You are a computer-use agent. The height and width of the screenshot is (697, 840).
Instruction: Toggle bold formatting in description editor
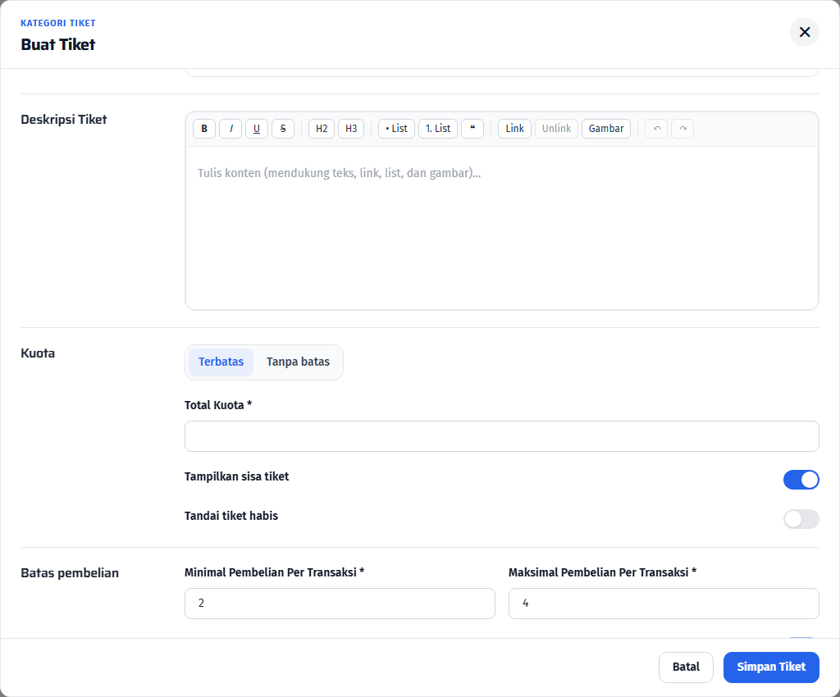click(x=204, y=129)
